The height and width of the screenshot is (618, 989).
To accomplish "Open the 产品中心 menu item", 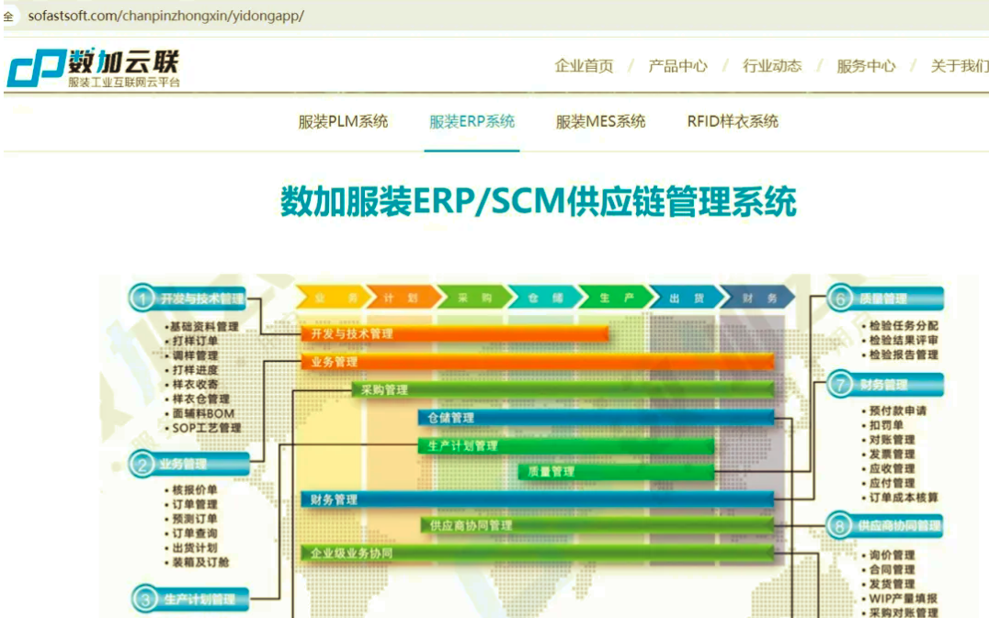I will click(677, 66).
